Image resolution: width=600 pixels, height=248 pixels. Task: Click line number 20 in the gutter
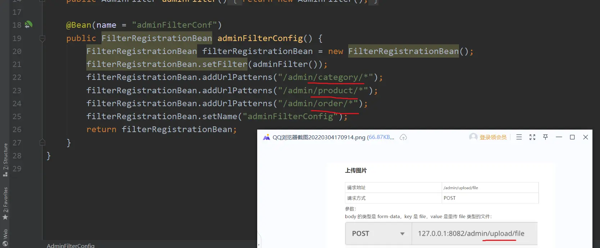click(17, 51)
